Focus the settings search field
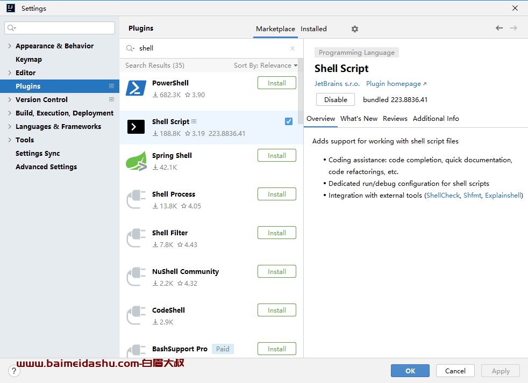The width and height of the screenshot is (528, 383). click(x=60, y=28)
